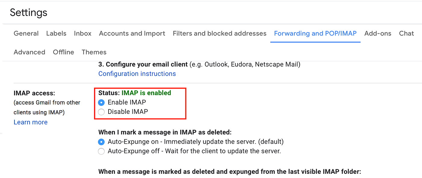Image resolution: width=422 pixels, height=178 pixels.
Task: Open the Configuration instructions link
Action: pyautogui.click(x=137, y=74)
